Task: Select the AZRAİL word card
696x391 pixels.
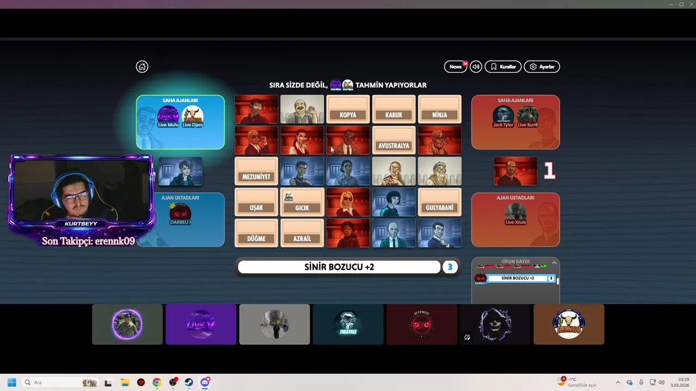Action: click(x=302, y=233)
